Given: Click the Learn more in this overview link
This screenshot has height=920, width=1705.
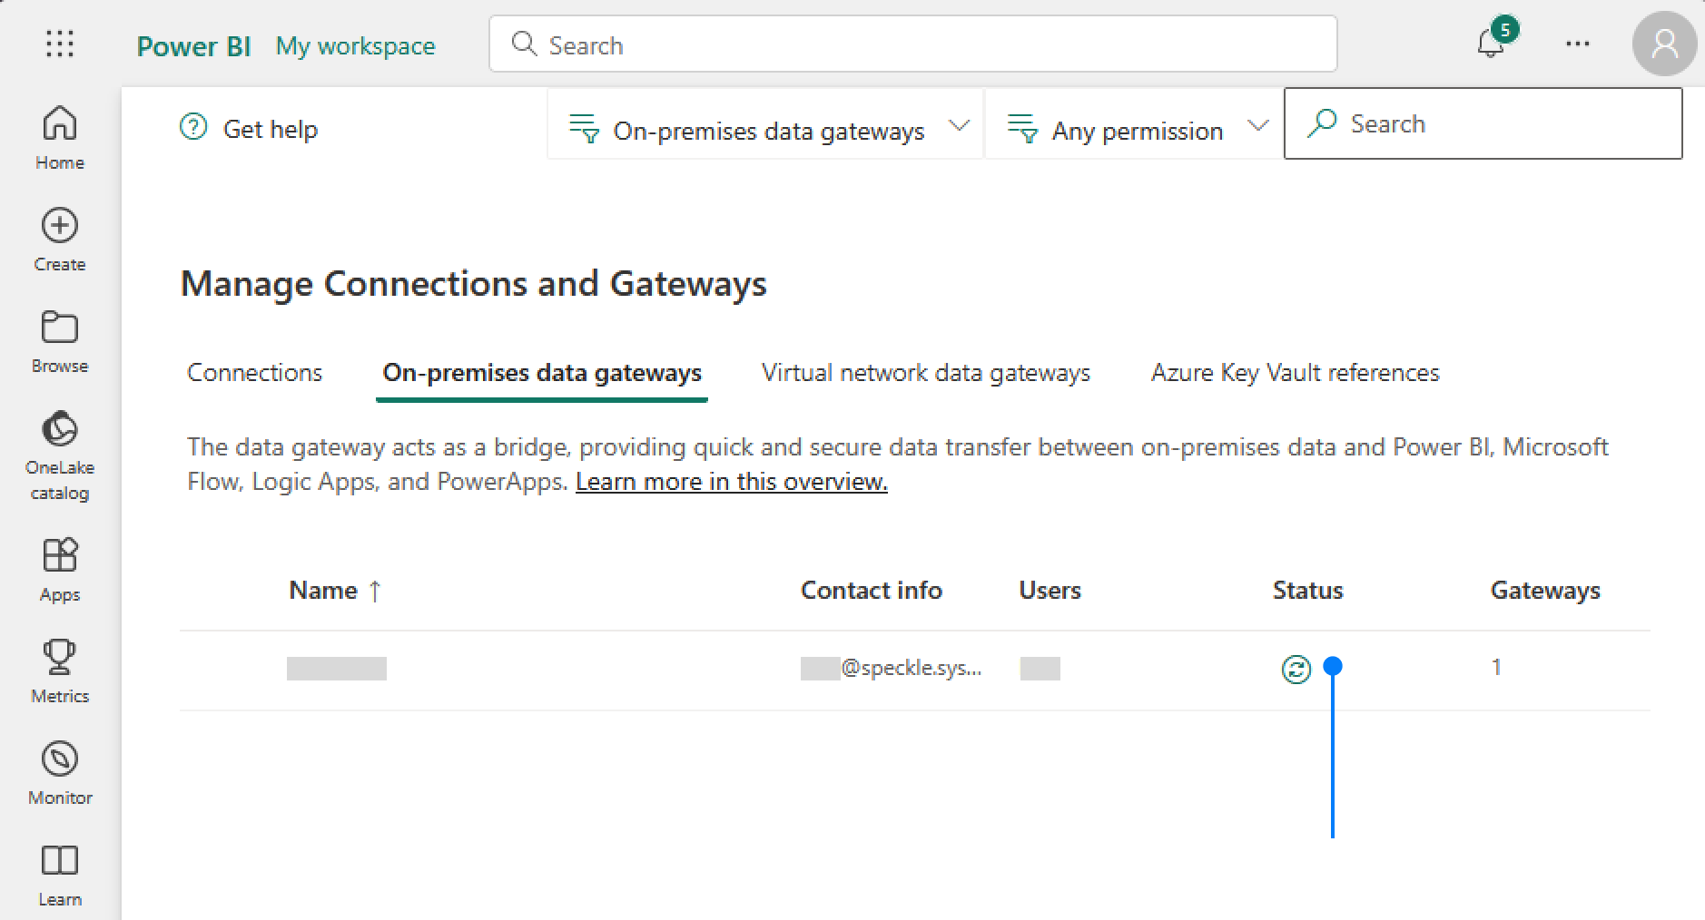Looking at the screenshot, I should [x=730, y=481].
